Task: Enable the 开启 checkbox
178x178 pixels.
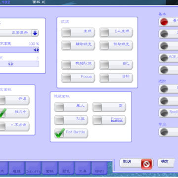Action: 2,100
